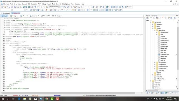Image resolution: width=179 pixels, height=101 pixels.
Task: Open Windows Start menu
Action: coord(3,99)
